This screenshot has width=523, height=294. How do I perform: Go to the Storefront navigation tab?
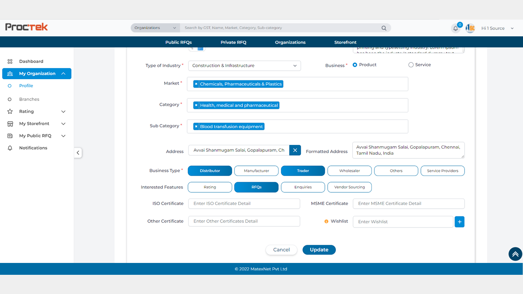[x=345, y=42]
